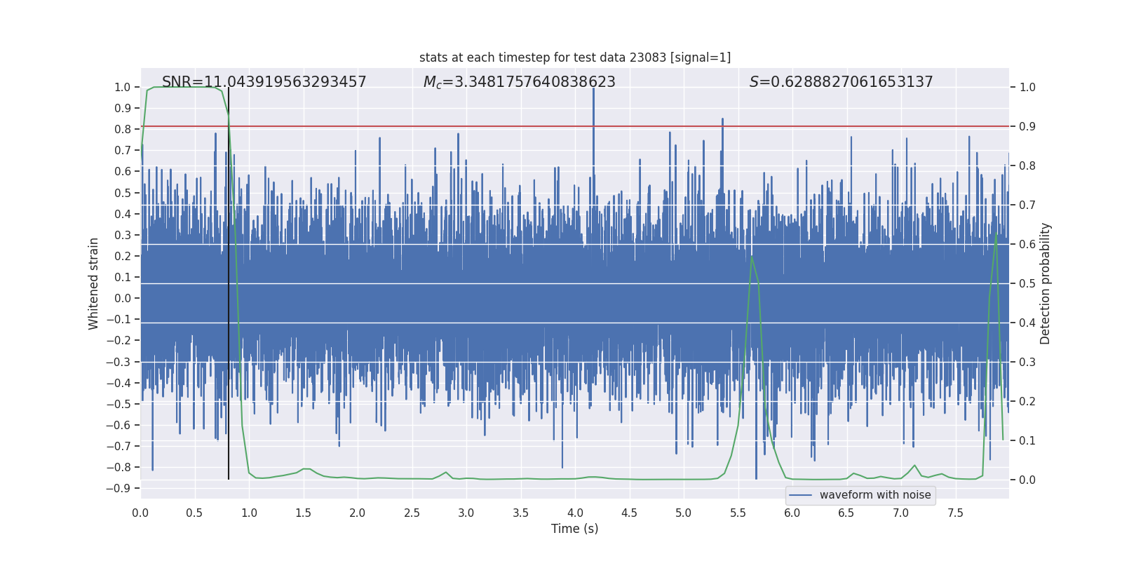Click Detection probability tick 0.4

(1027, 323)
